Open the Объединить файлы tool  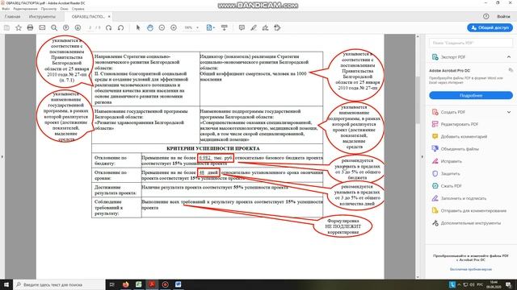(460, 149)
